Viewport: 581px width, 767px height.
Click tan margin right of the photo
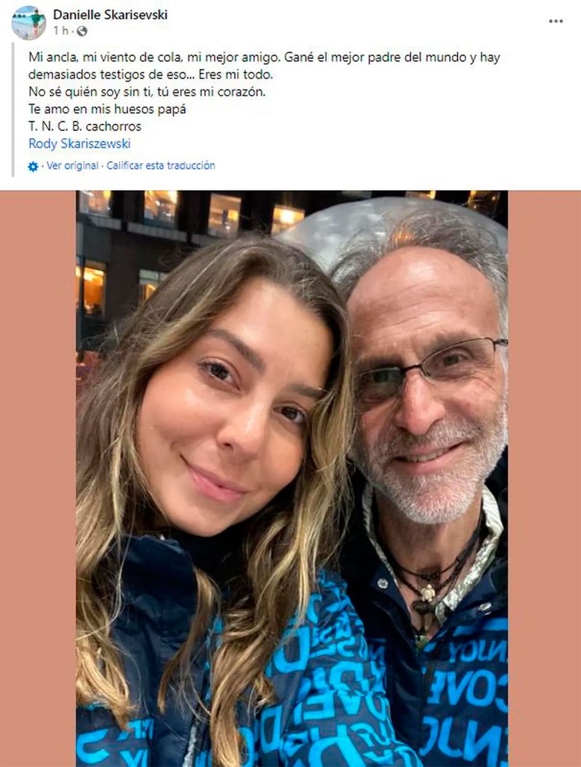point(545,478)
